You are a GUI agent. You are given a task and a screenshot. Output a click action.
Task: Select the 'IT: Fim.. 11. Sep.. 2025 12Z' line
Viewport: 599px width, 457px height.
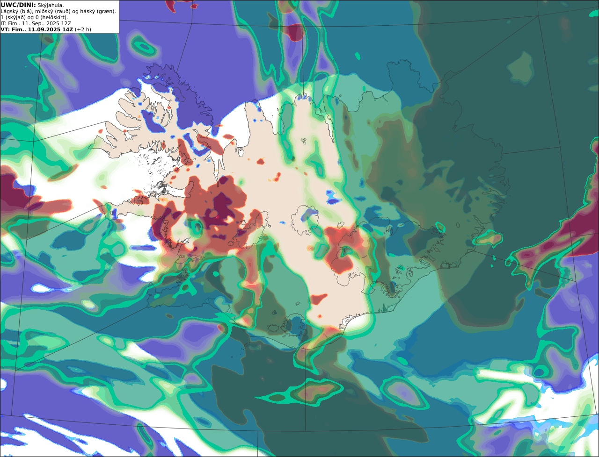pos(36,23)
